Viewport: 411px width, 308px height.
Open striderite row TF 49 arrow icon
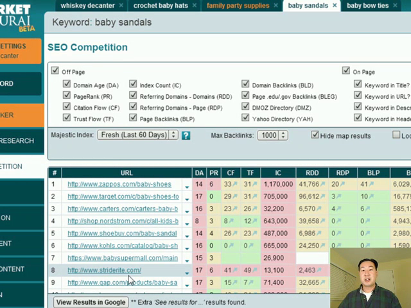pos(254,270)
